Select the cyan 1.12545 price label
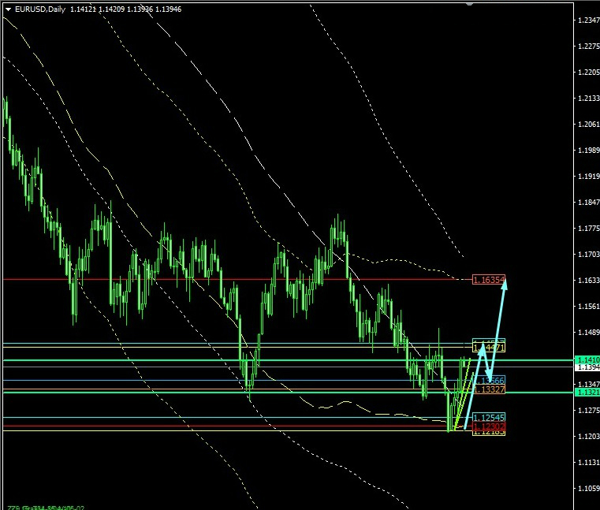600x510 pixels. [487, 417]
